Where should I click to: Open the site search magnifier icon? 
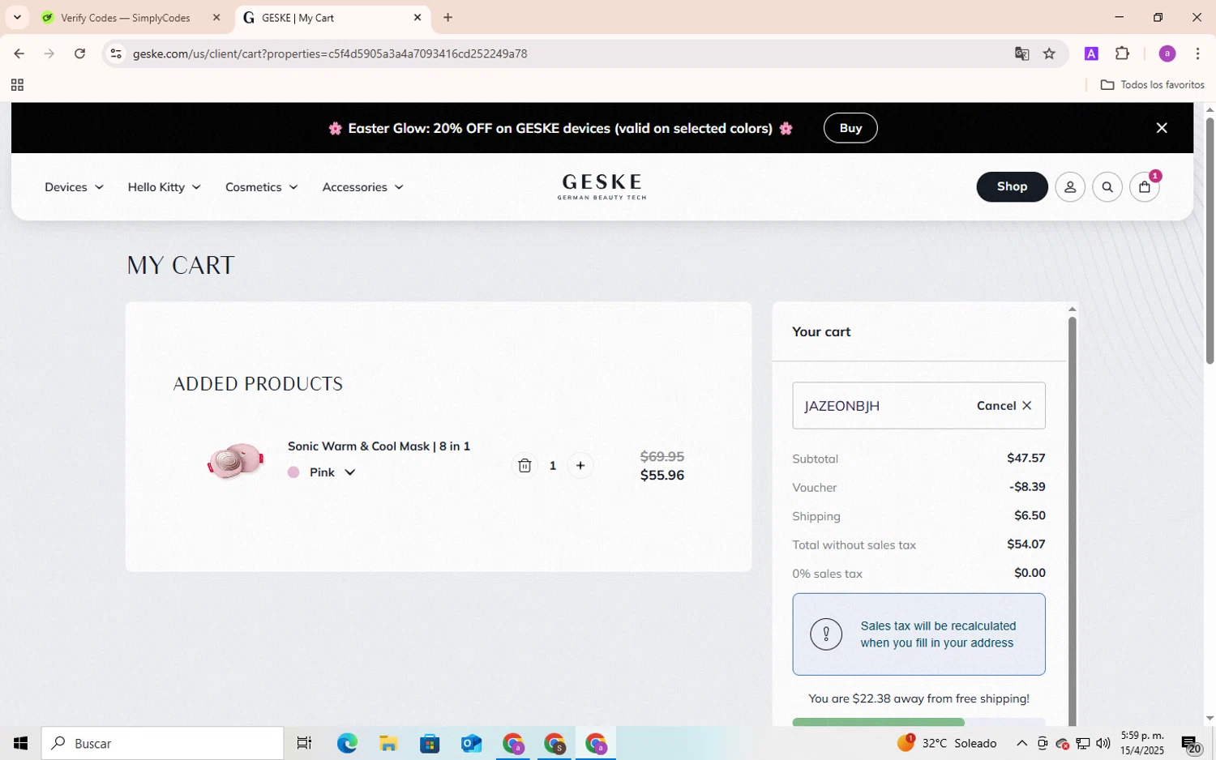[1107, 187]
